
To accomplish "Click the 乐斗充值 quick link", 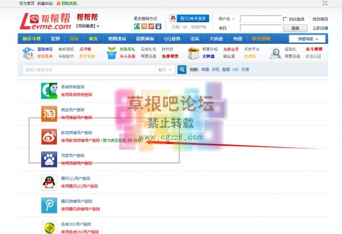I will coord(127,56).
